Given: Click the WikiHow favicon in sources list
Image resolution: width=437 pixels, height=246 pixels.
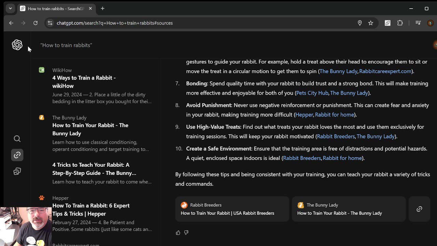Looking at the screenshot, I should pos(42,70).
